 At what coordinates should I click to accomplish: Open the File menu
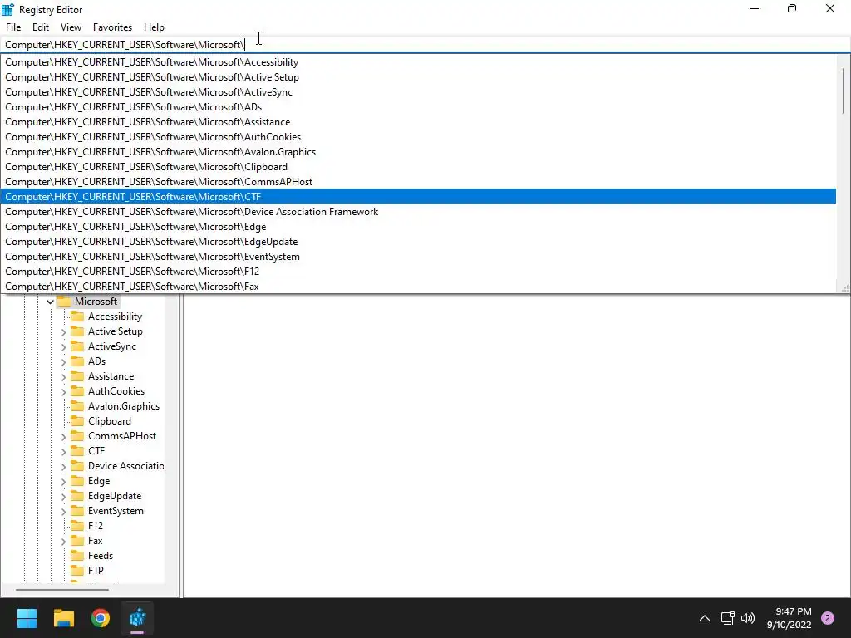tap(13, 27)
